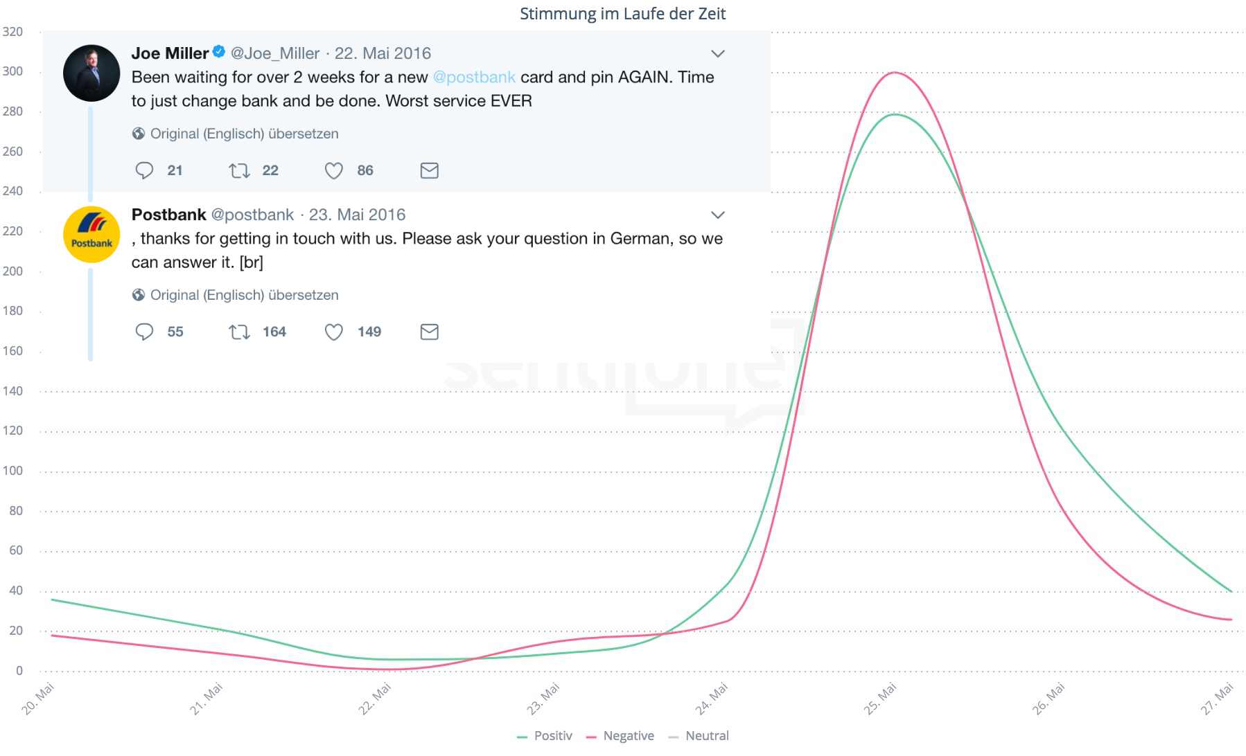Like Joe Miller's tweet with heart icon

(334, 170)
